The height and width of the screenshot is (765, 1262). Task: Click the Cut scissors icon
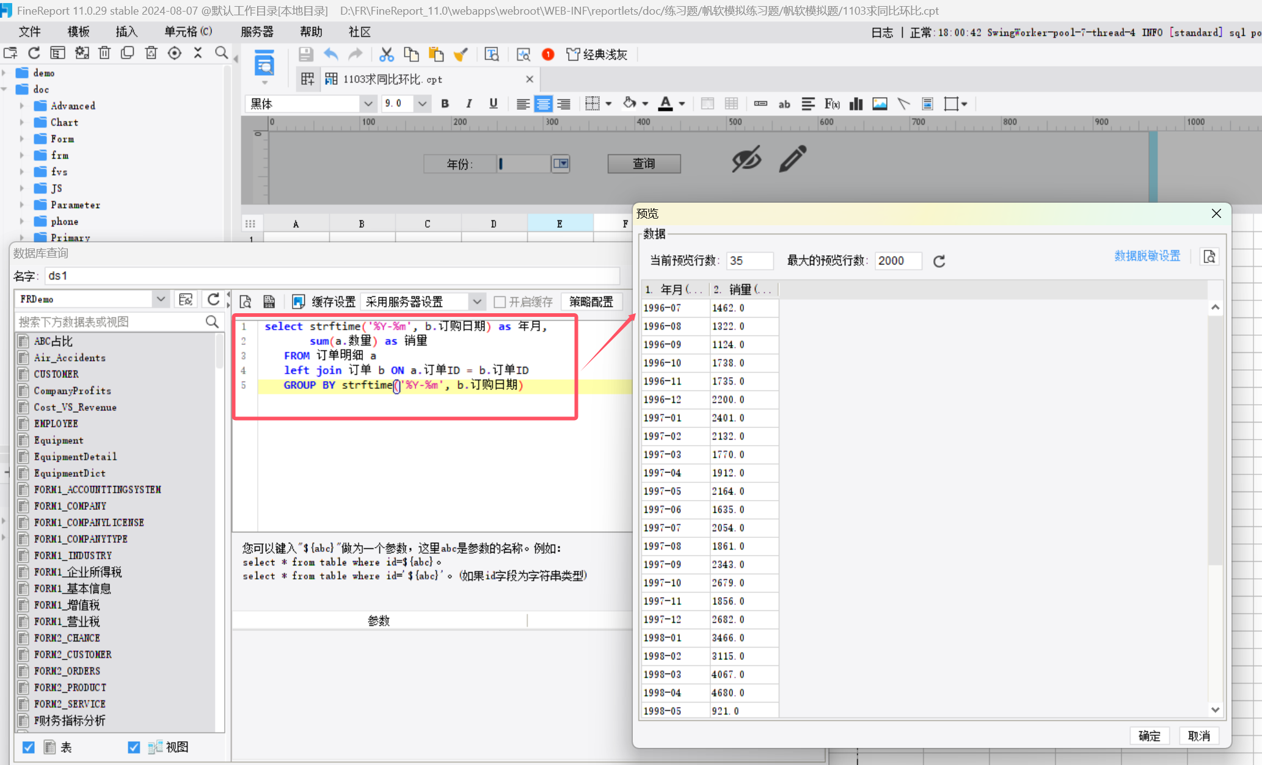[386, 55]
